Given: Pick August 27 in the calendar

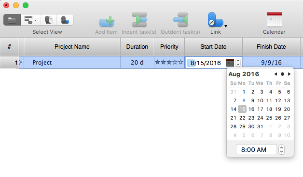Looking at the screenshot, I should click(287, 118).
